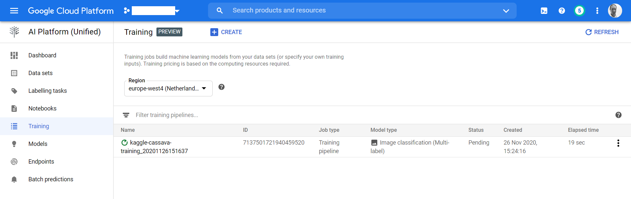Image resolution: width=631 pixels, height=199 pixels.
Task: Open kaggle-cassava-training pipeline link
Action: (x=154, y=147)
